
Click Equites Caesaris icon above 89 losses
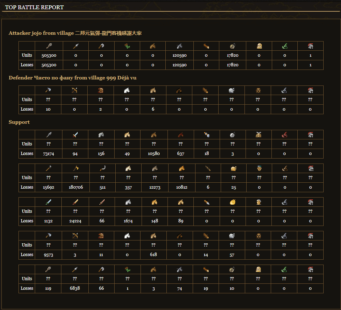tap(181, 202)
